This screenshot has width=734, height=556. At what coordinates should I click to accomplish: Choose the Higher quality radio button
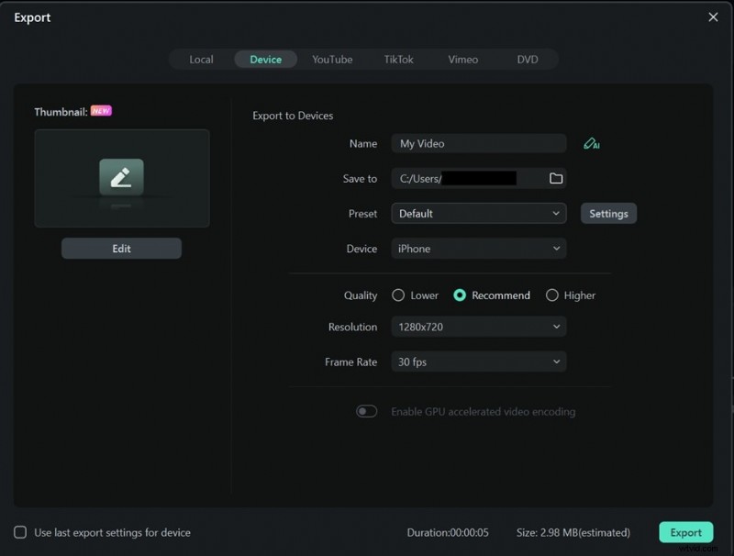552,295
